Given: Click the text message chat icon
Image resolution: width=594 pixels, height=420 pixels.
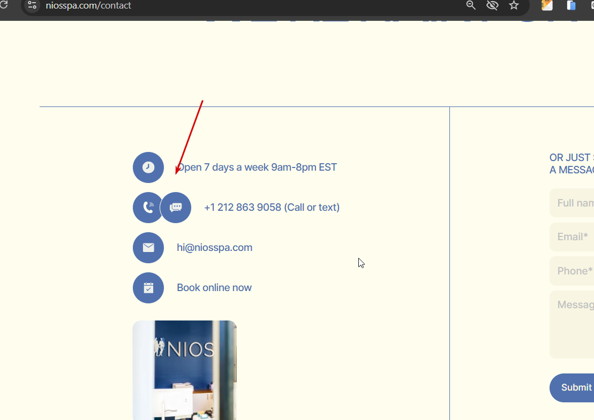Looking at the screenshot, I should (176, 208).
